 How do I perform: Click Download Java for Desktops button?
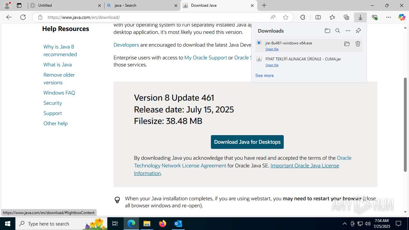point(247,142)
